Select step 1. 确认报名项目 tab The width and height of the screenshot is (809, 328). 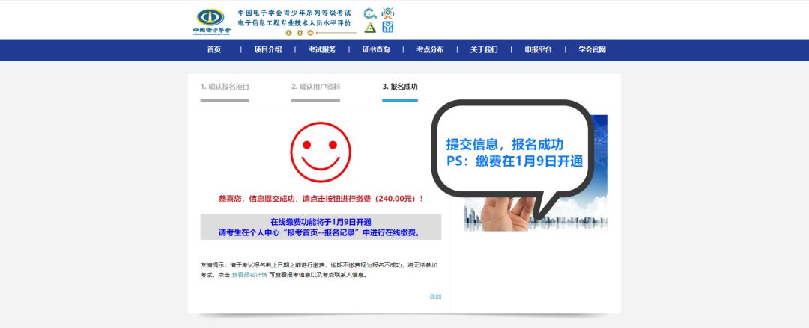pyautogui.click(x=225, y=87)
